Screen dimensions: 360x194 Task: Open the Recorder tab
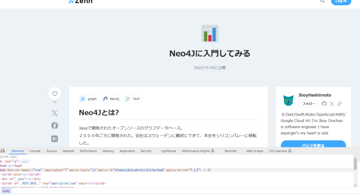[231, 151]
